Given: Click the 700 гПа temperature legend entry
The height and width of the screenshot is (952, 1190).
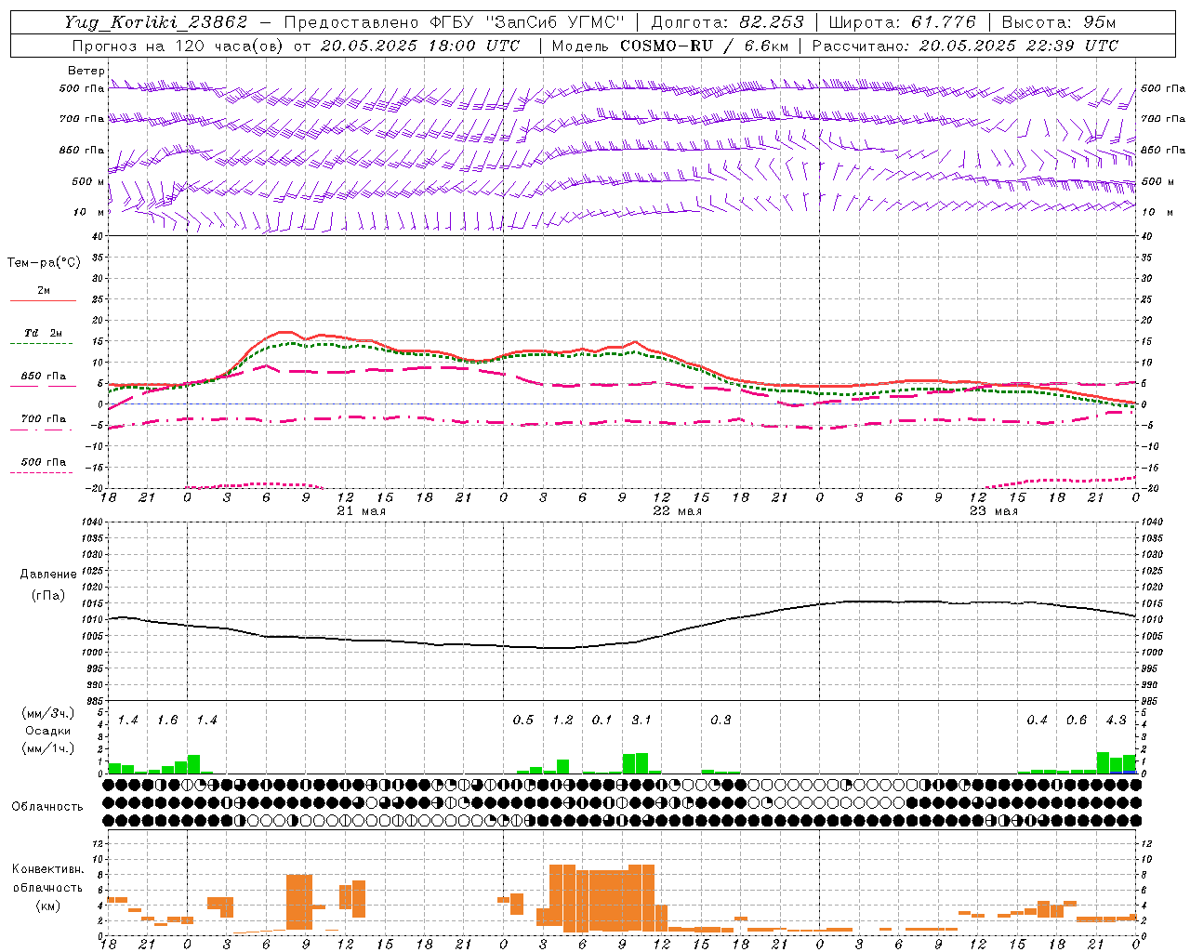Looking at the screenshot, I should (x=43, y=419).
